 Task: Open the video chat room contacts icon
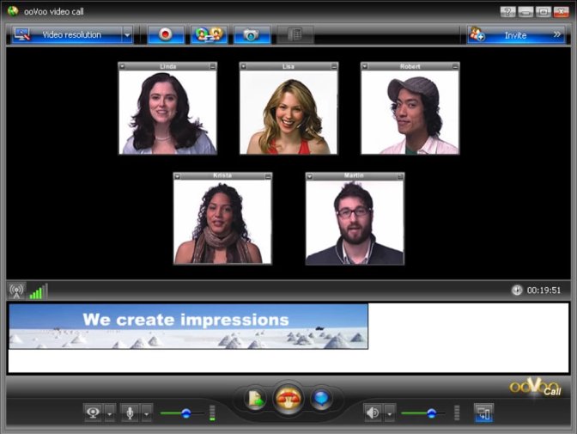coord(209,34)
